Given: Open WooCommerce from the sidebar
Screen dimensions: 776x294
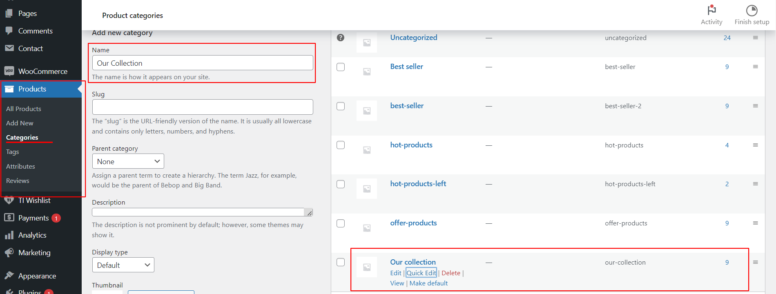Looking at the screenshot, I should pos(42,71).
